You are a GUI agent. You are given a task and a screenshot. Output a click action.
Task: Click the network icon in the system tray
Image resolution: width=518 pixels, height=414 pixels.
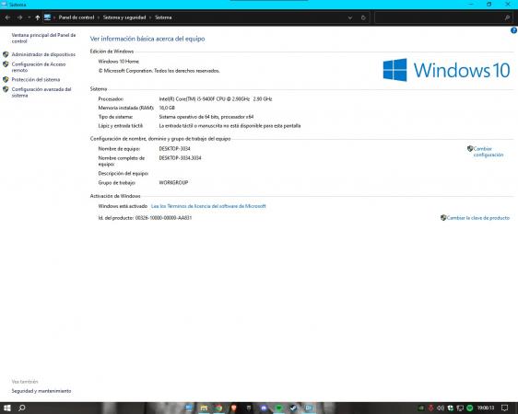(x=460, y=408)
